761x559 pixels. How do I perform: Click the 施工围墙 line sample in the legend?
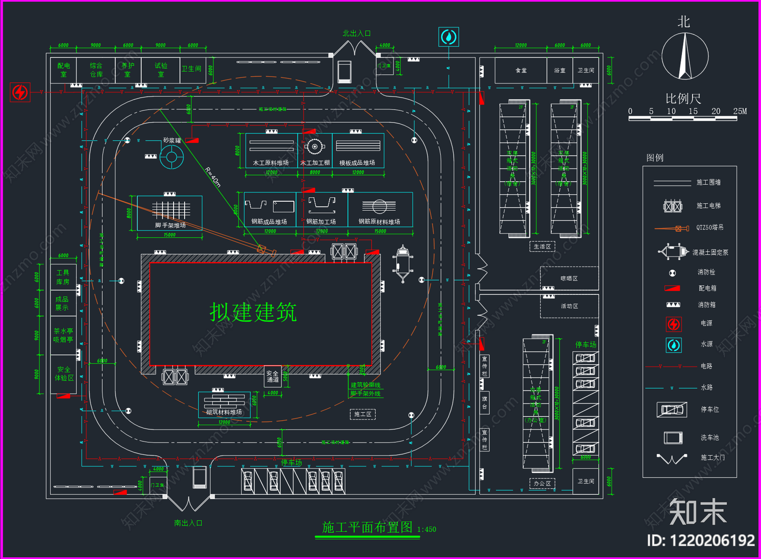tap(672, 183)
